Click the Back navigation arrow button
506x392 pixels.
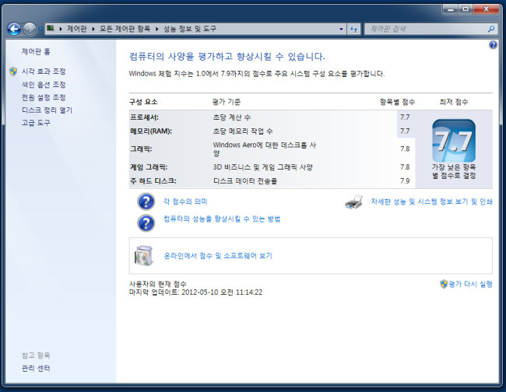14,29
